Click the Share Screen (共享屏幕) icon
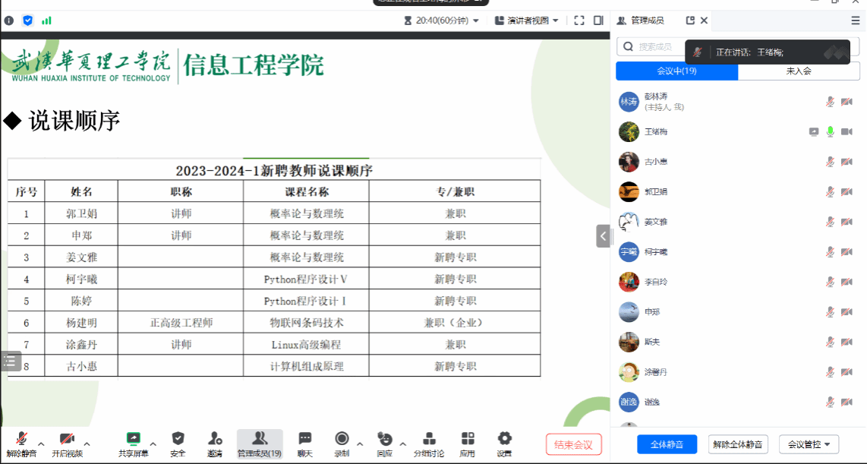This screenshot has width=867, height=464. pos(134,439)
